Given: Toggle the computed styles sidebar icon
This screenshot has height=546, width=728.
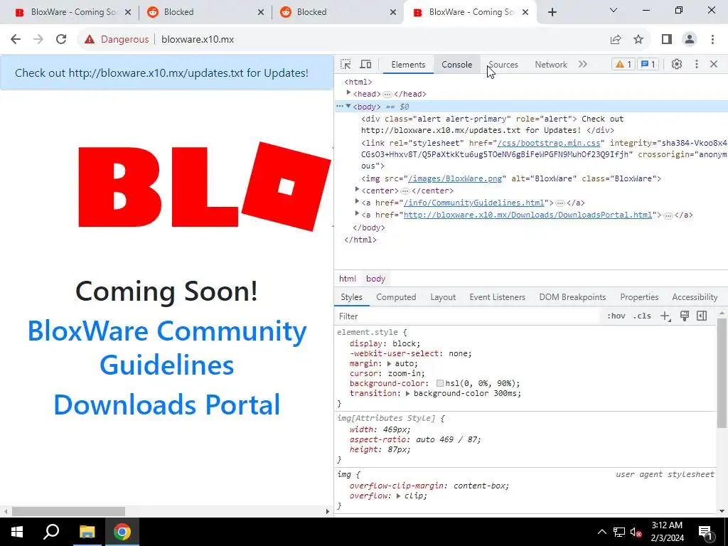Looking at the screenshot, I should coord(702,316).
